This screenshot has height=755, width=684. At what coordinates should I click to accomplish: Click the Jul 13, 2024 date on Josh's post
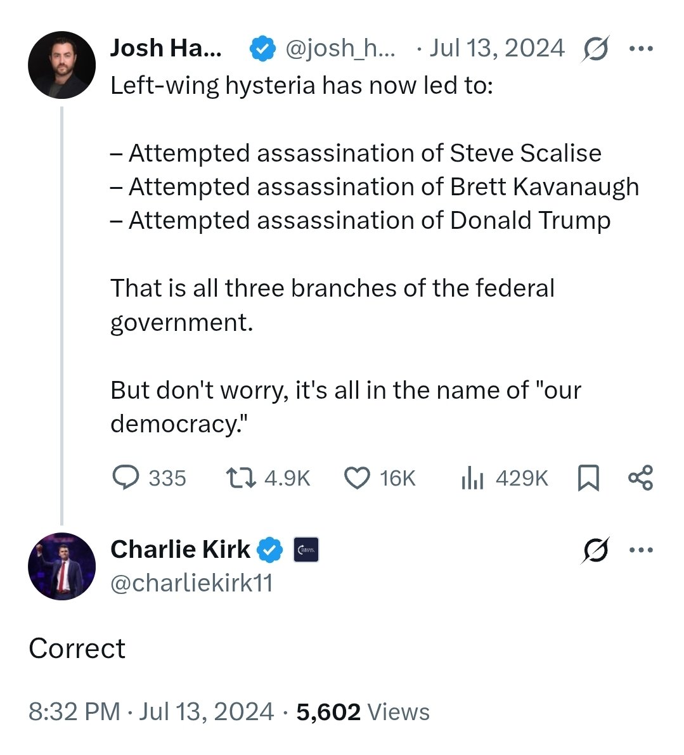pos(496,49)
